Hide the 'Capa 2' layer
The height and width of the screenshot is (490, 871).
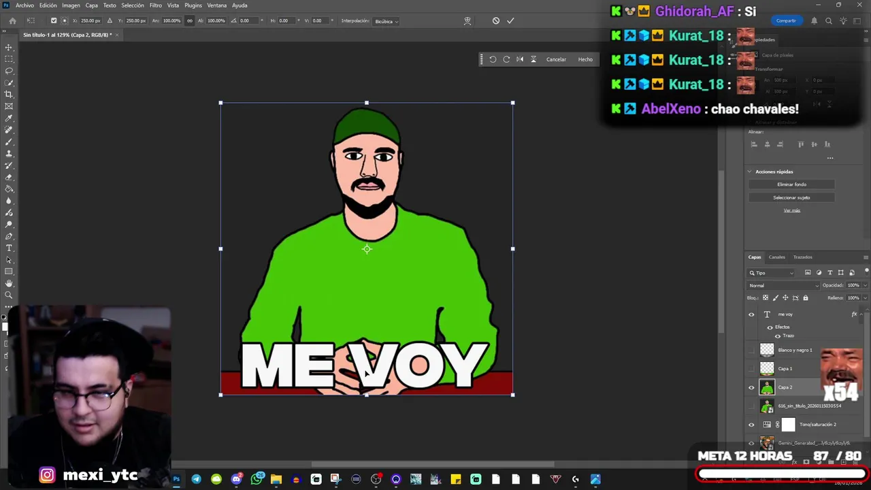pos(751,387)
